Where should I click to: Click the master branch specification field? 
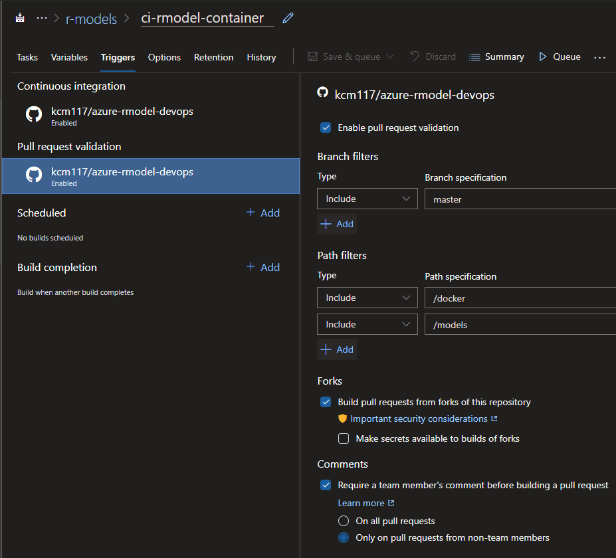tap(520, 199)
